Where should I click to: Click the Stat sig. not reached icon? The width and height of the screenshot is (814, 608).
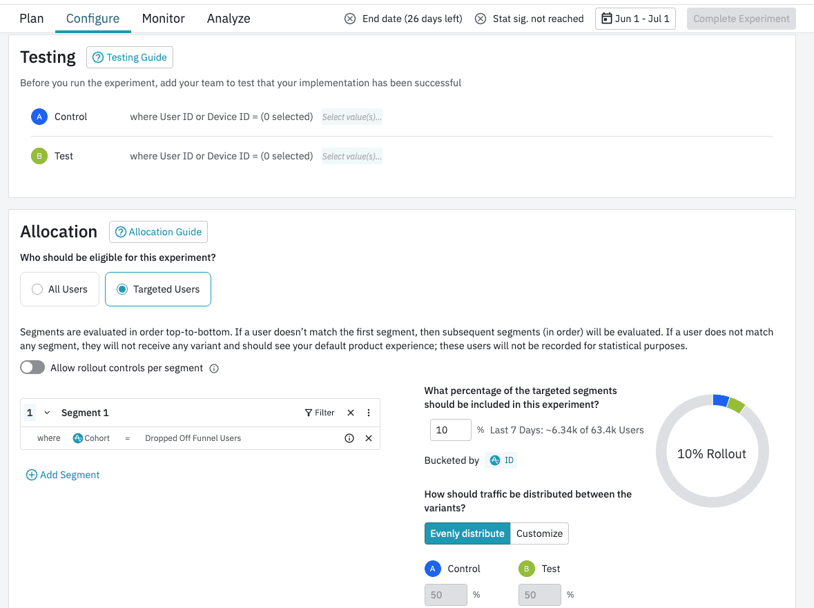[481, 19]
